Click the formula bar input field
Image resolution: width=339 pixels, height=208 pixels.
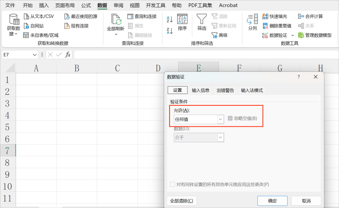[206, 55]
